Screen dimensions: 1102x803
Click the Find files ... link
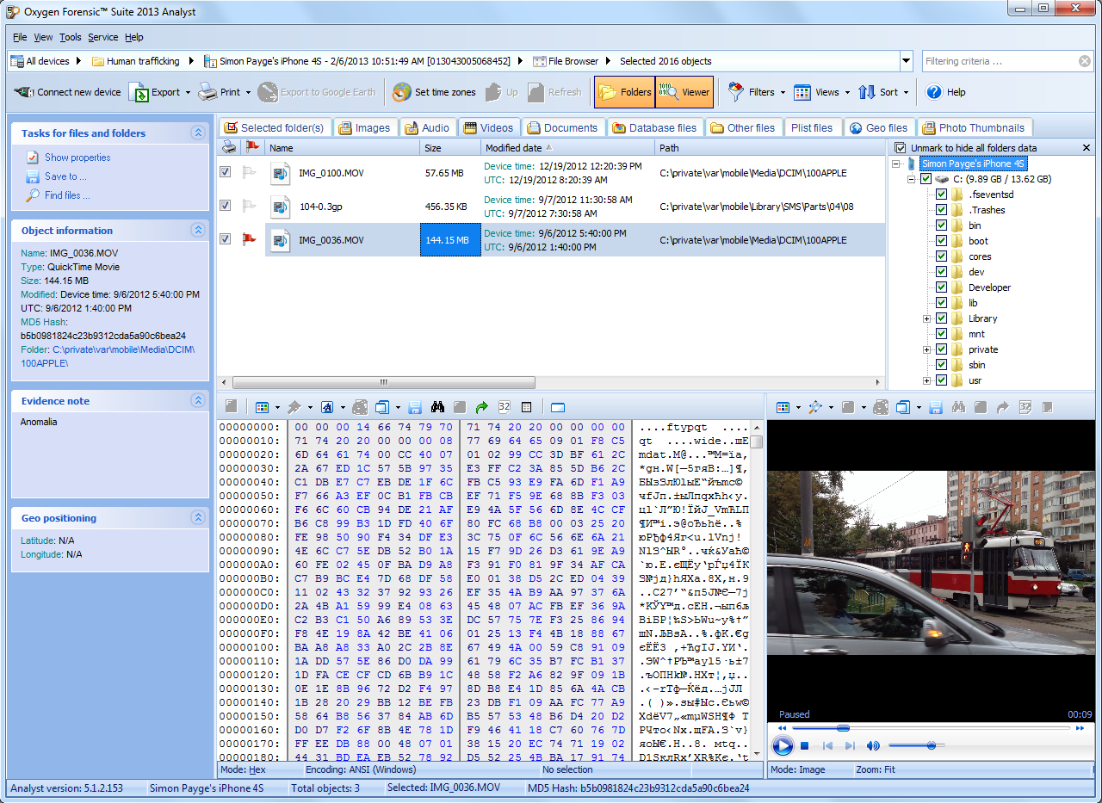click(67, 195)
